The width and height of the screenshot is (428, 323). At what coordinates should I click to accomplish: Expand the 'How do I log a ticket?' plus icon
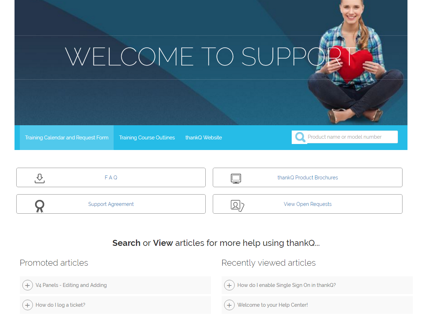tap(28, 305)
